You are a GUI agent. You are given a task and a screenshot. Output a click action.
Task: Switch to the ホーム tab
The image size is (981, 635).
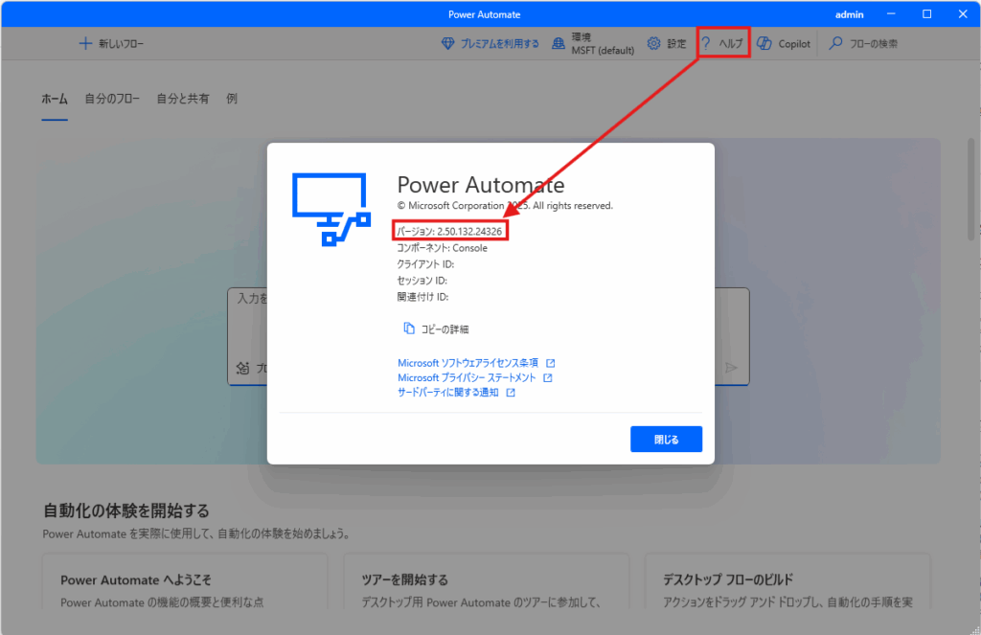tap(55, 99)
